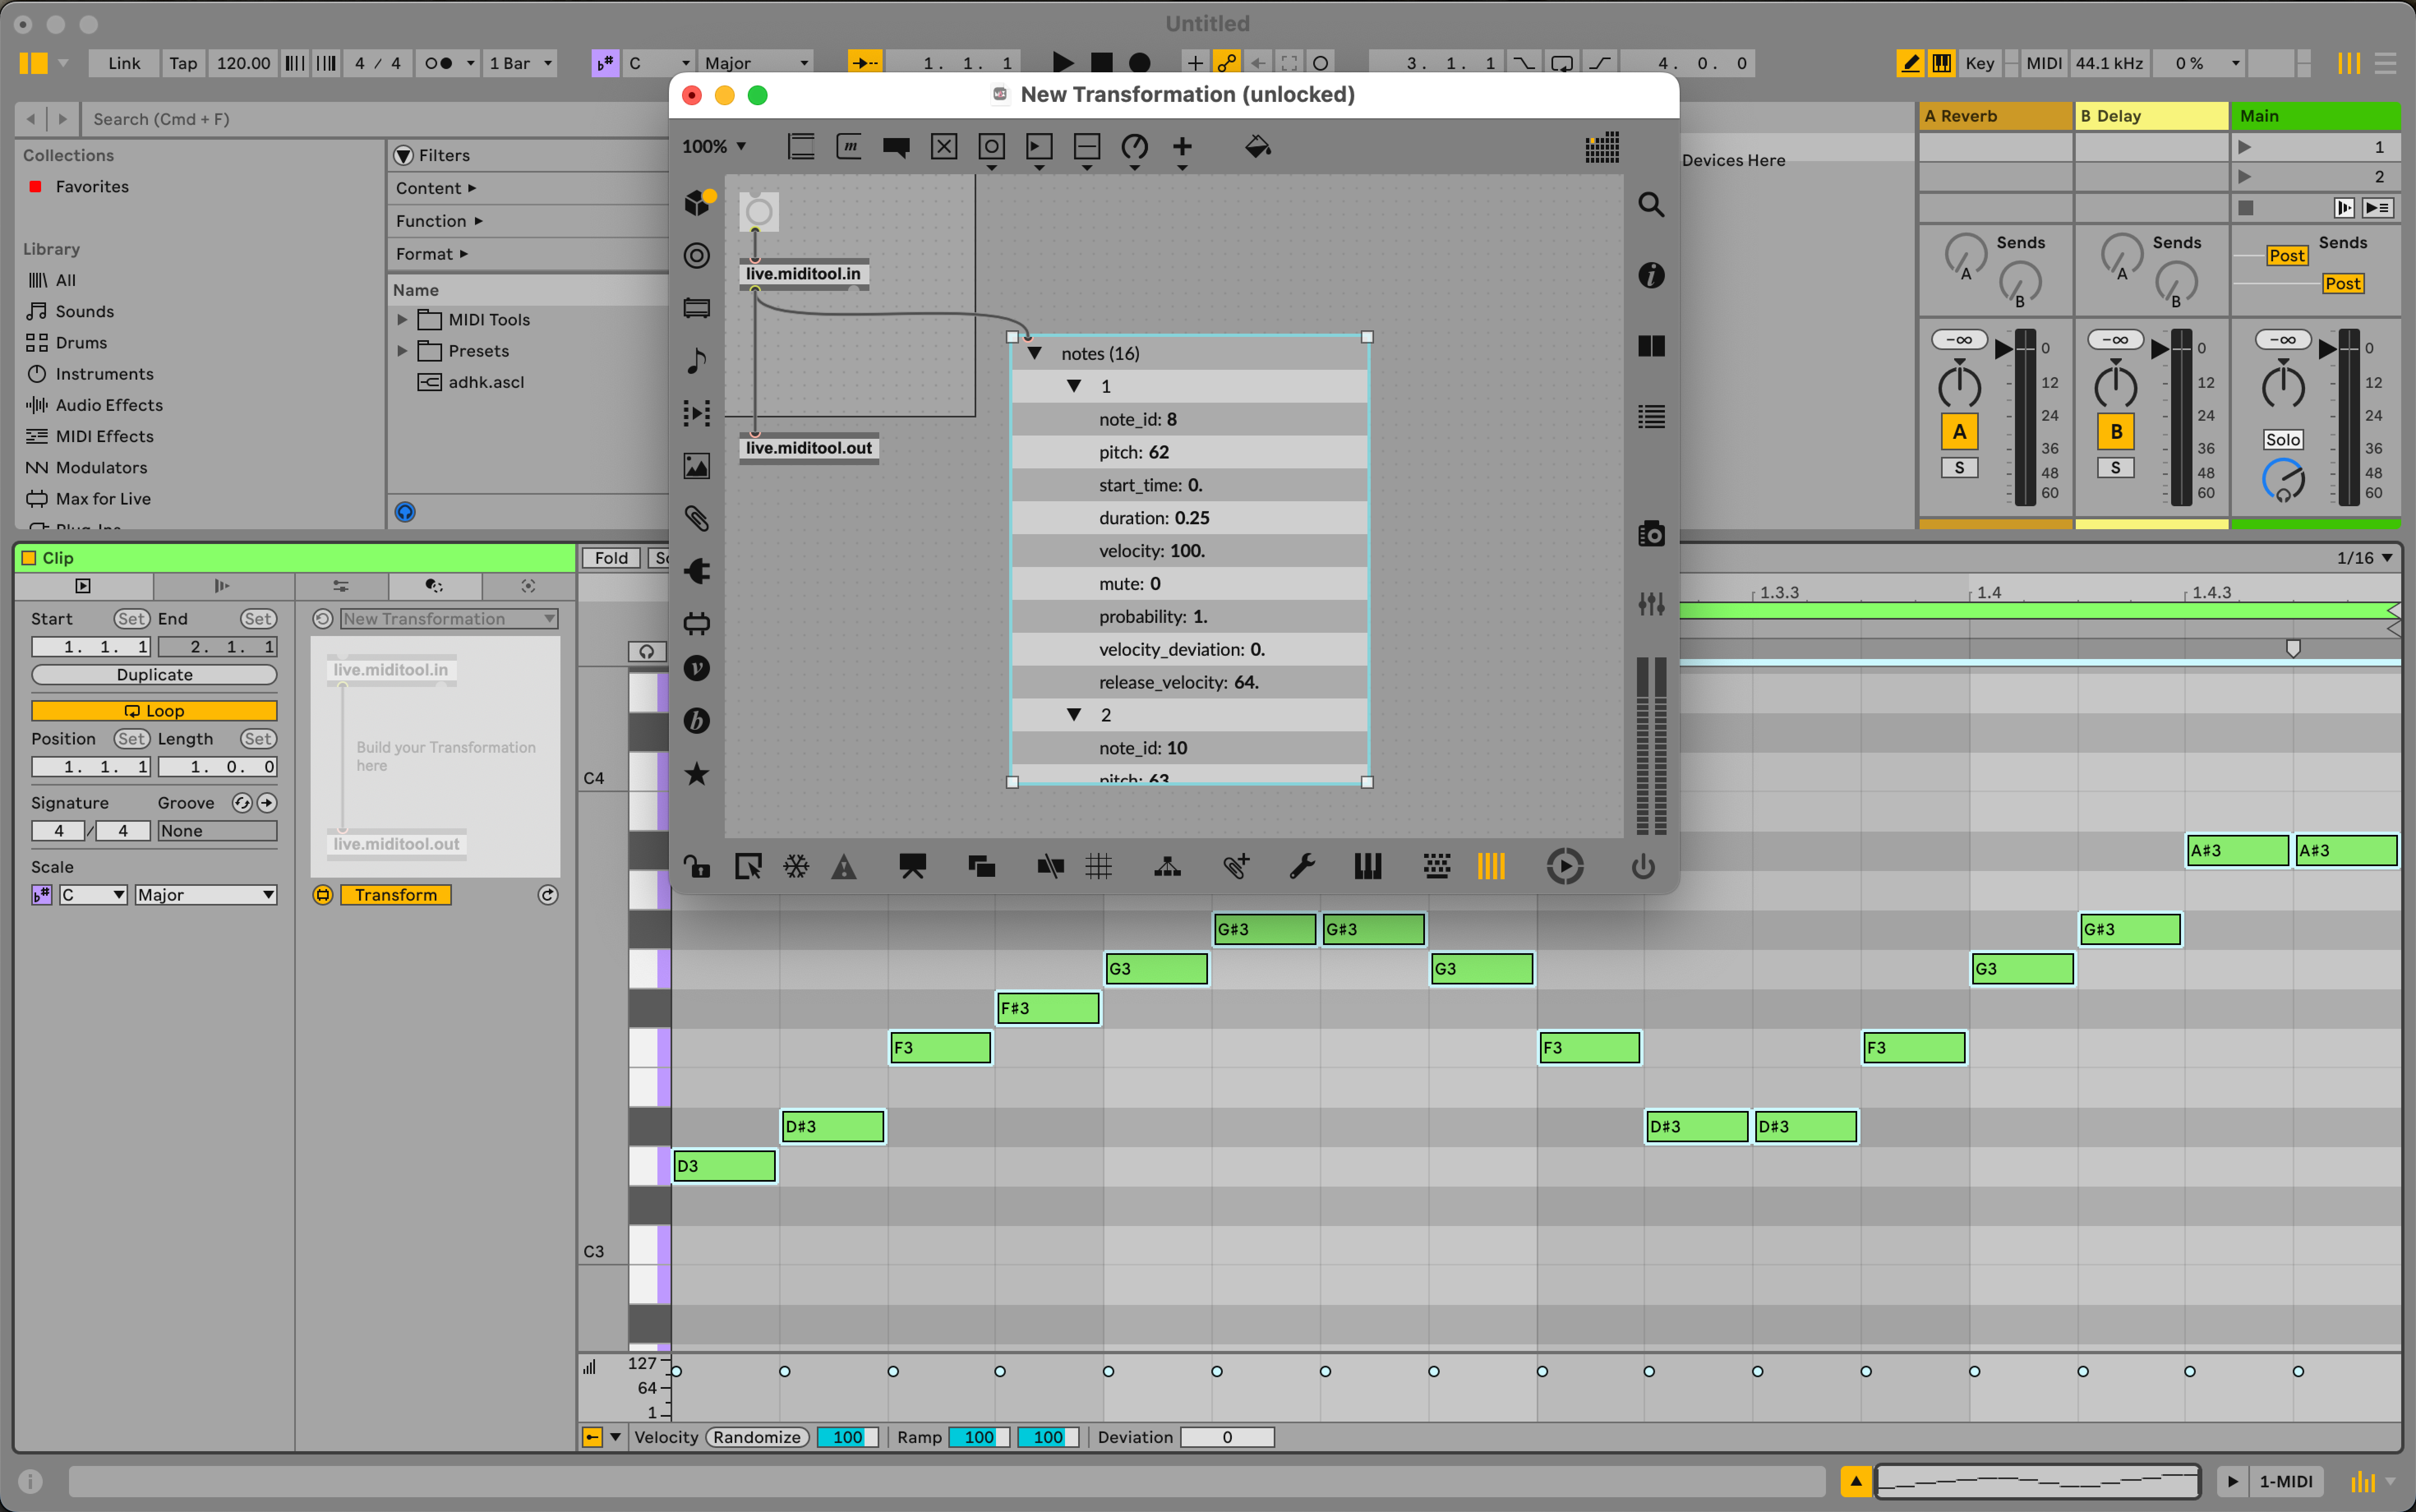Open the Format filter menu

(432, 254)
